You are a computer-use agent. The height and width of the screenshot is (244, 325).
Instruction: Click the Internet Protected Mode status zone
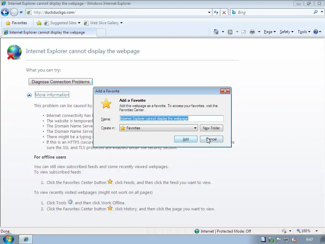coord(223,231)
